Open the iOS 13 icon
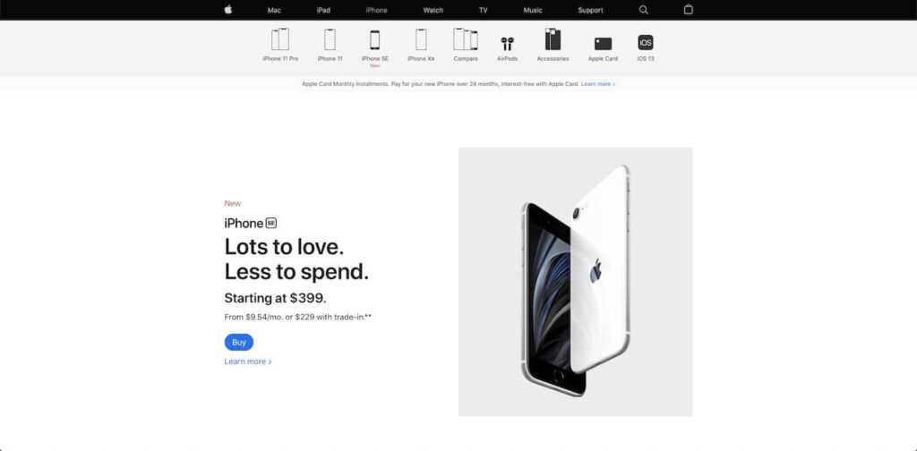The height and width of the screenshot is (451, 917). coord(646,43)
